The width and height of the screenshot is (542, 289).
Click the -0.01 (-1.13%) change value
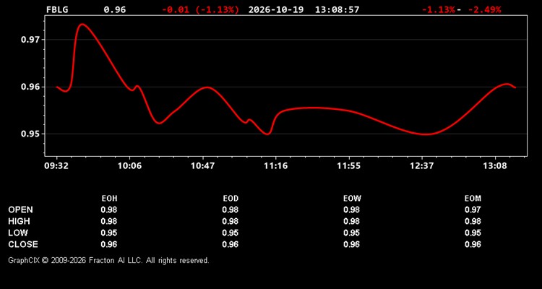coord(200,9)
